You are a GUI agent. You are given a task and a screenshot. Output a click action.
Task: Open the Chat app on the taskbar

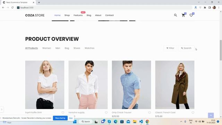click(x=103, y=122)
